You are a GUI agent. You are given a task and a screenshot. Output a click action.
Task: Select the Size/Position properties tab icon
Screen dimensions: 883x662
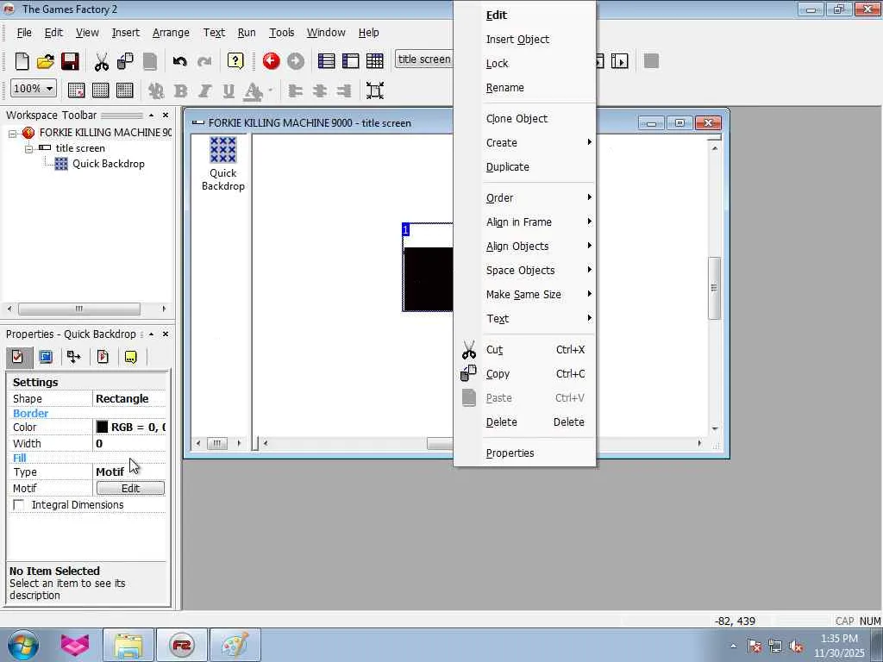(x=74, y=357)
